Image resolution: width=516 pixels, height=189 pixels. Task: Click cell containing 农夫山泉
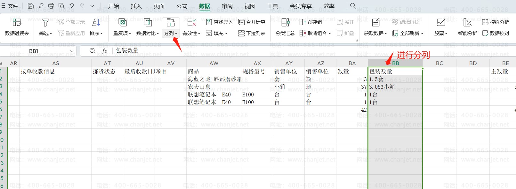click(x=214, y=87)
